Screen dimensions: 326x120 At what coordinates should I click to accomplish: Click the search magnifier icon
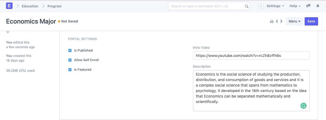(247, 6)
